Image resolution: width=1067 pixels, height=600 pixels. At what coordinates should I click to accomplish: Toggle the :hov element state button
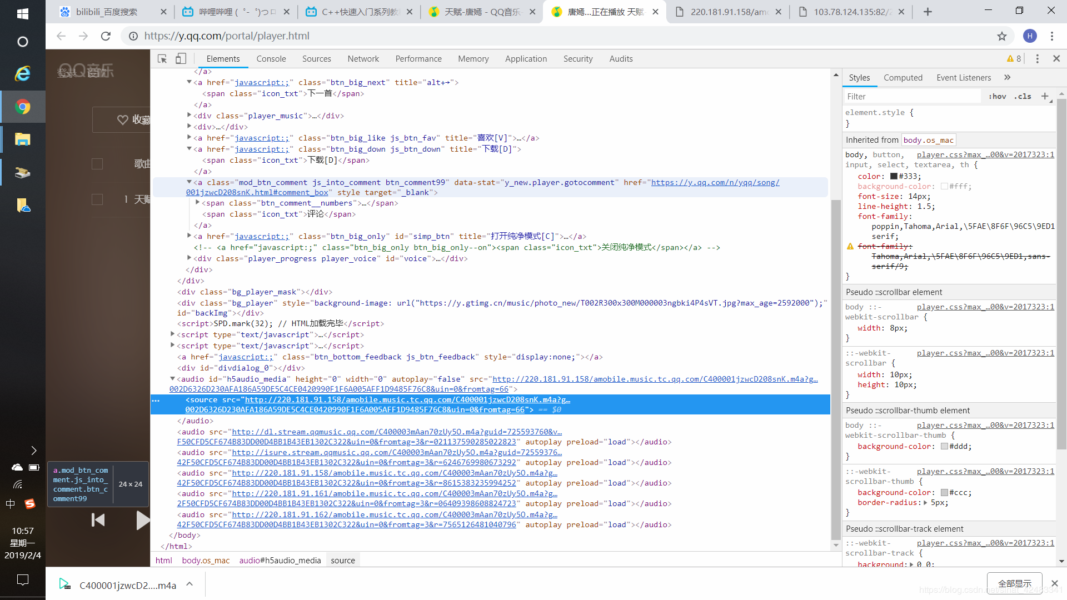click(998, 96)
